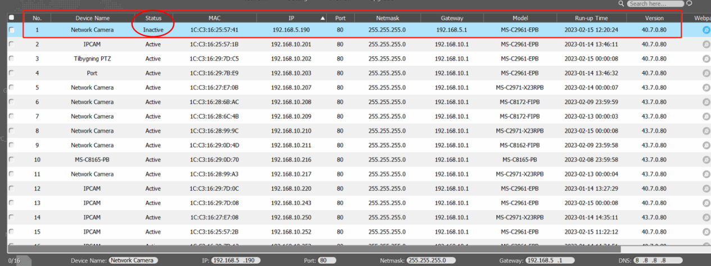Open webpage icon for device No. 12
711x266 pixels.
point(707,188)
